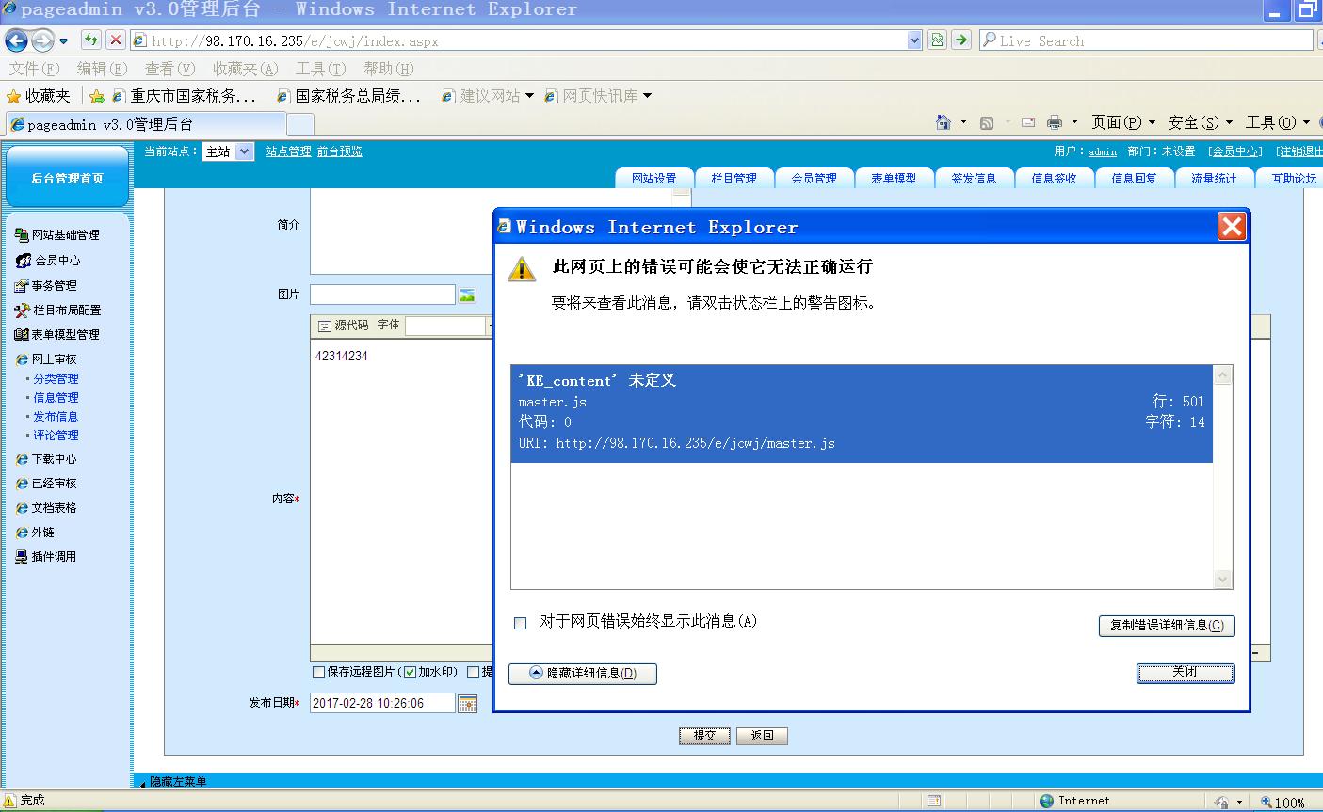Click the 返回 back button
1323x812 pixels.
tap(762, 736)
